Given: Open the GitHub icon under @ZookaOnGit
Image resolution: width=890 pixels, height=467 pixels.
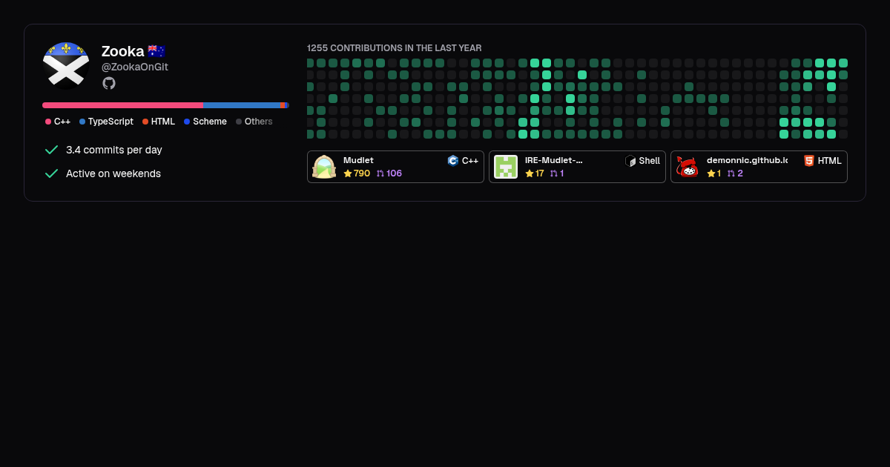Looking at the screenshot, I should (x=109, y=83).
